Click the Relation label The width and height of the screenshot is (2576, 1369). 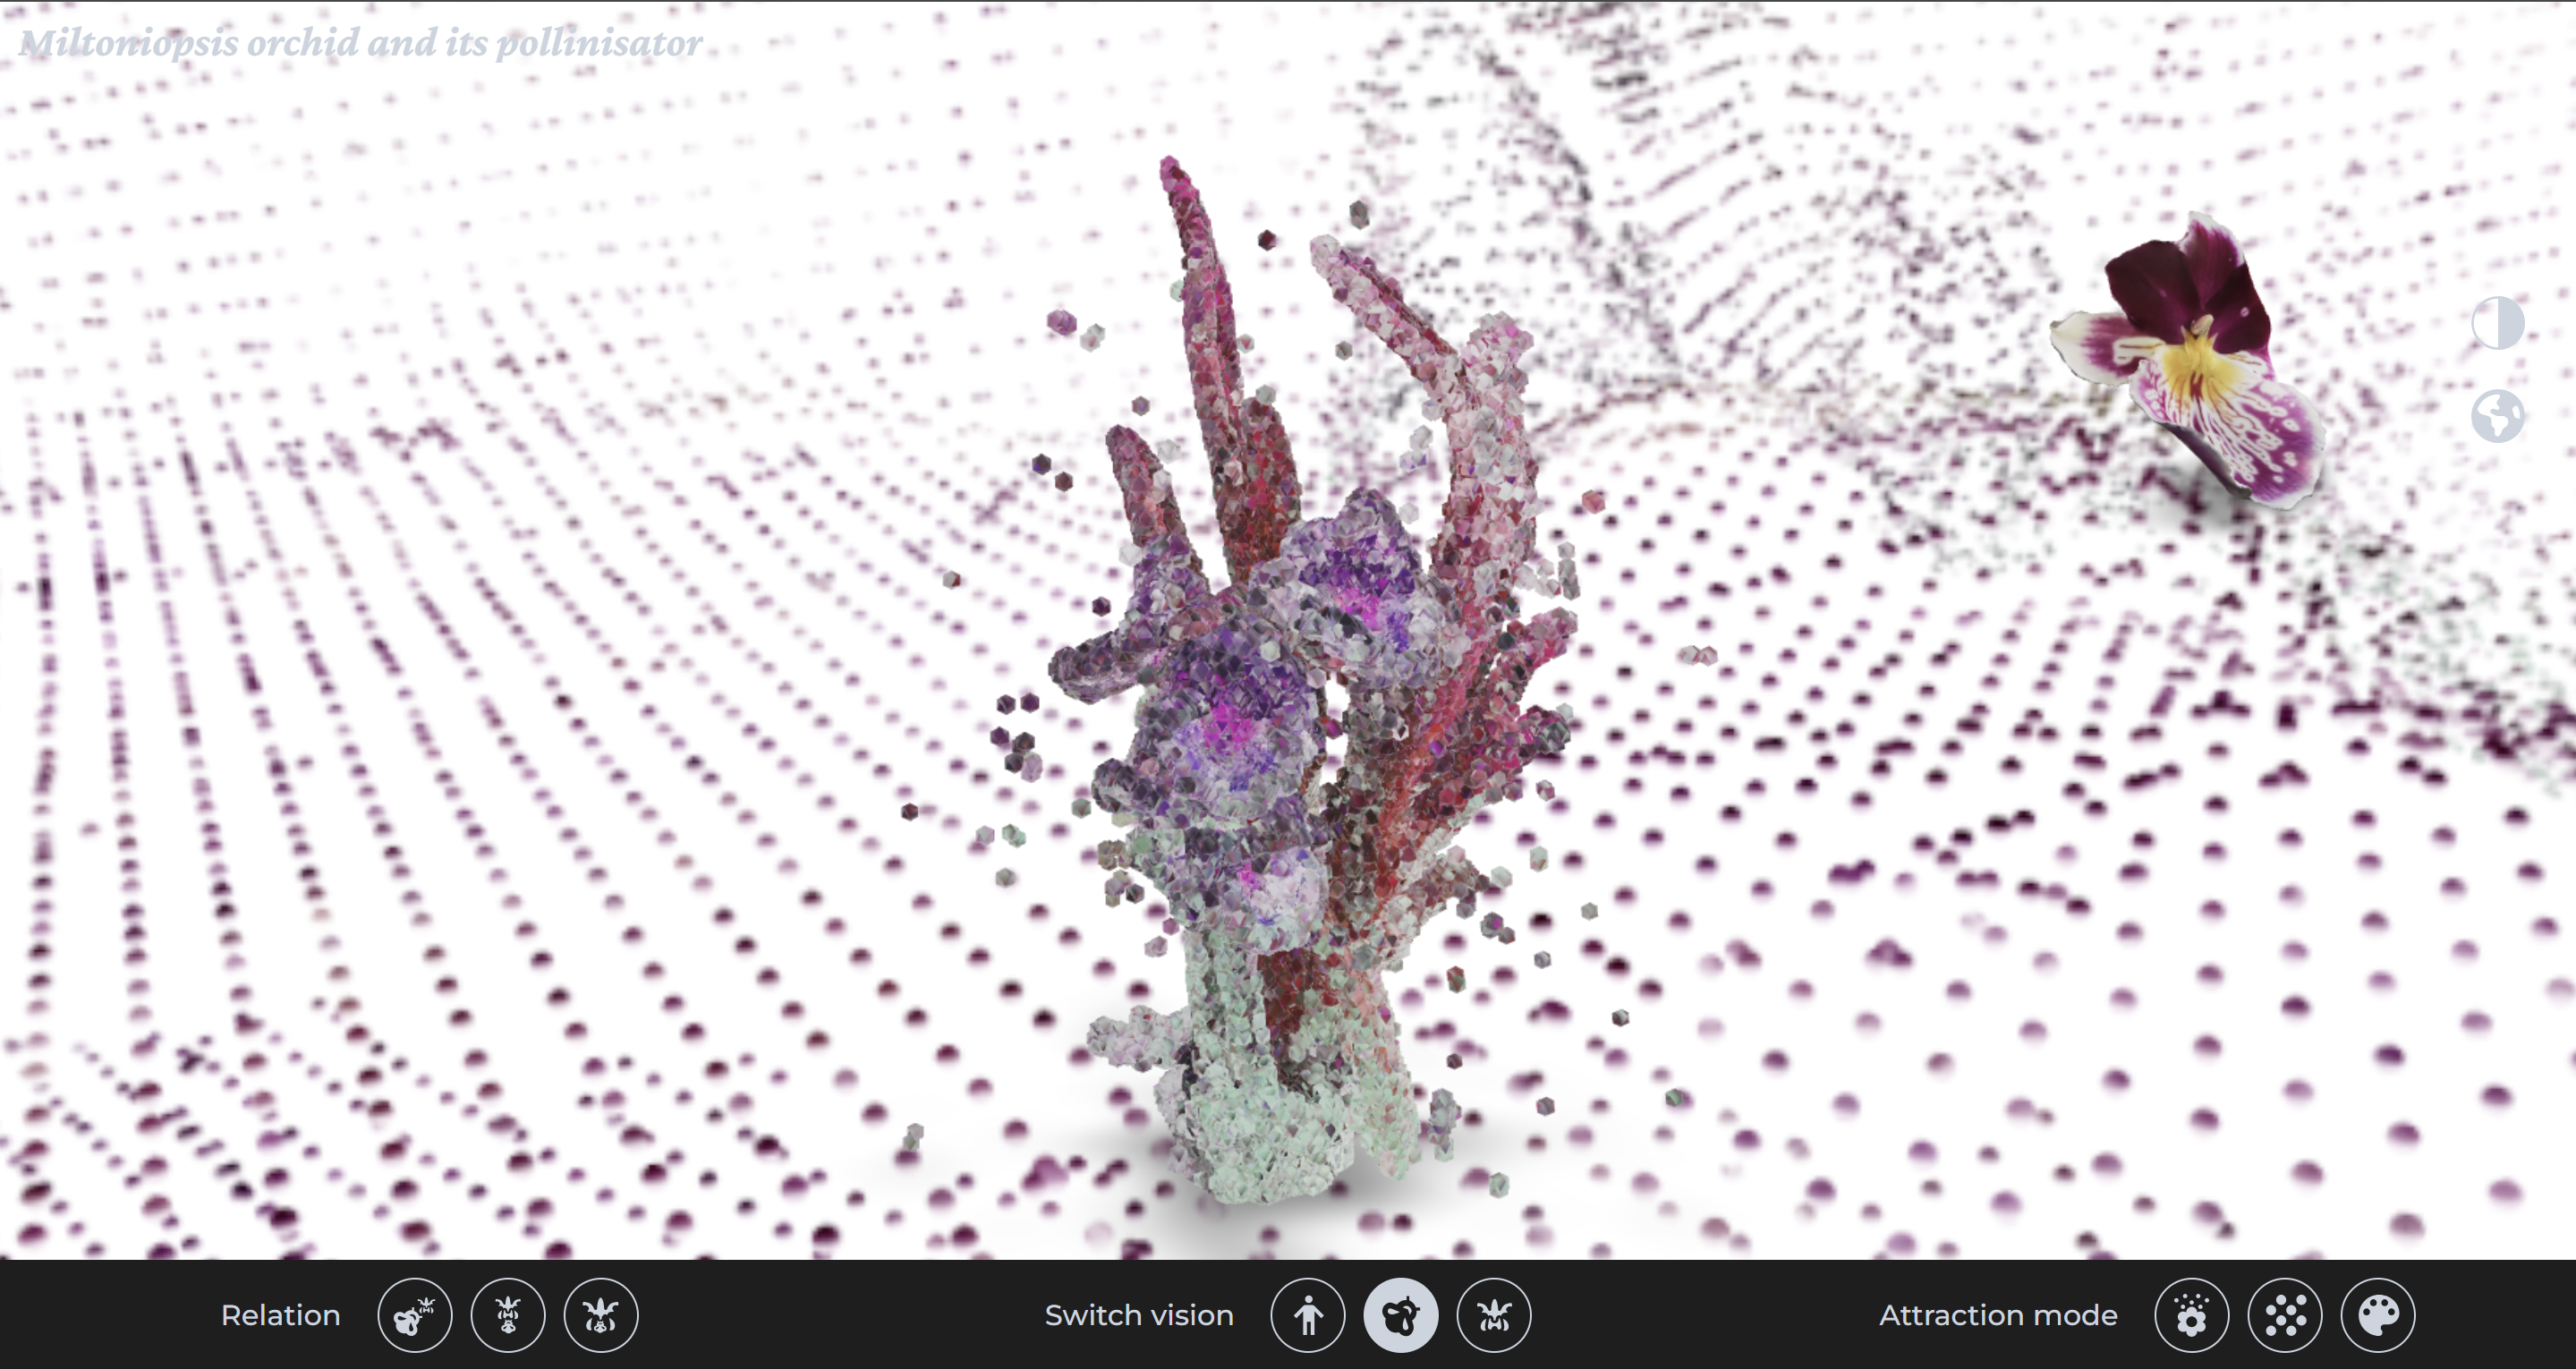[280, 1315]
